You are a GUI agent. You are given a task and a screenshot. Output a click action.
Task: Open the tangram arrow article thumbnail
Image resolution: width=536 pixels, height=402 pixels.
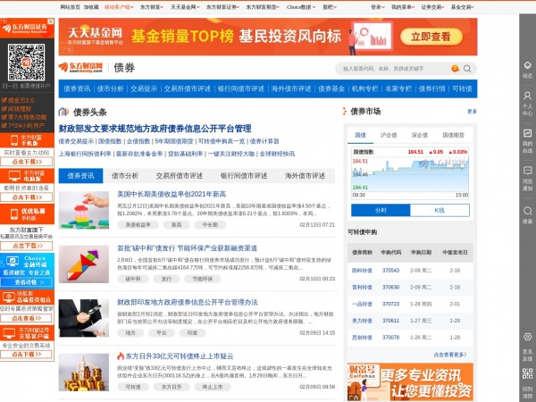tap(84, 264)
